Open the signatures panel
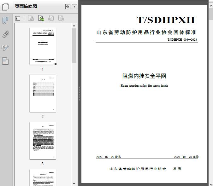 [5, 48]
